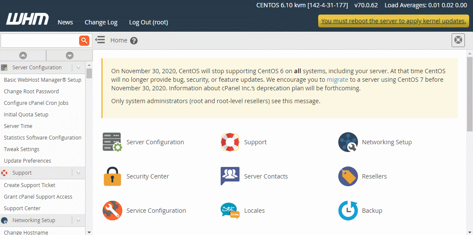Follow the migrate link in the notice
The height and width of the screenshot is (235, 473).
click(x=337, y=80)
